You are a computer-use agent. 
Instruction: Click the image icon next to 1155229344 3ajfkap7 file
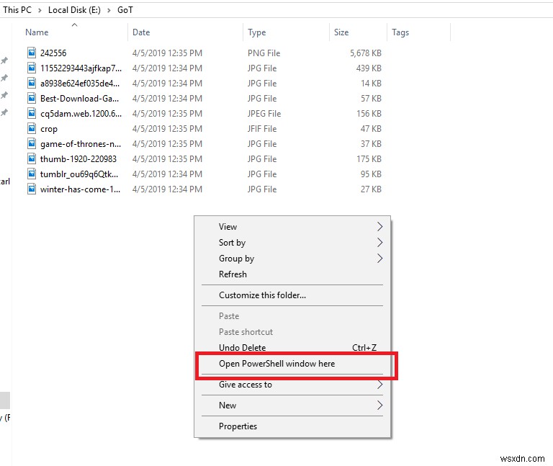pos(32,68)
